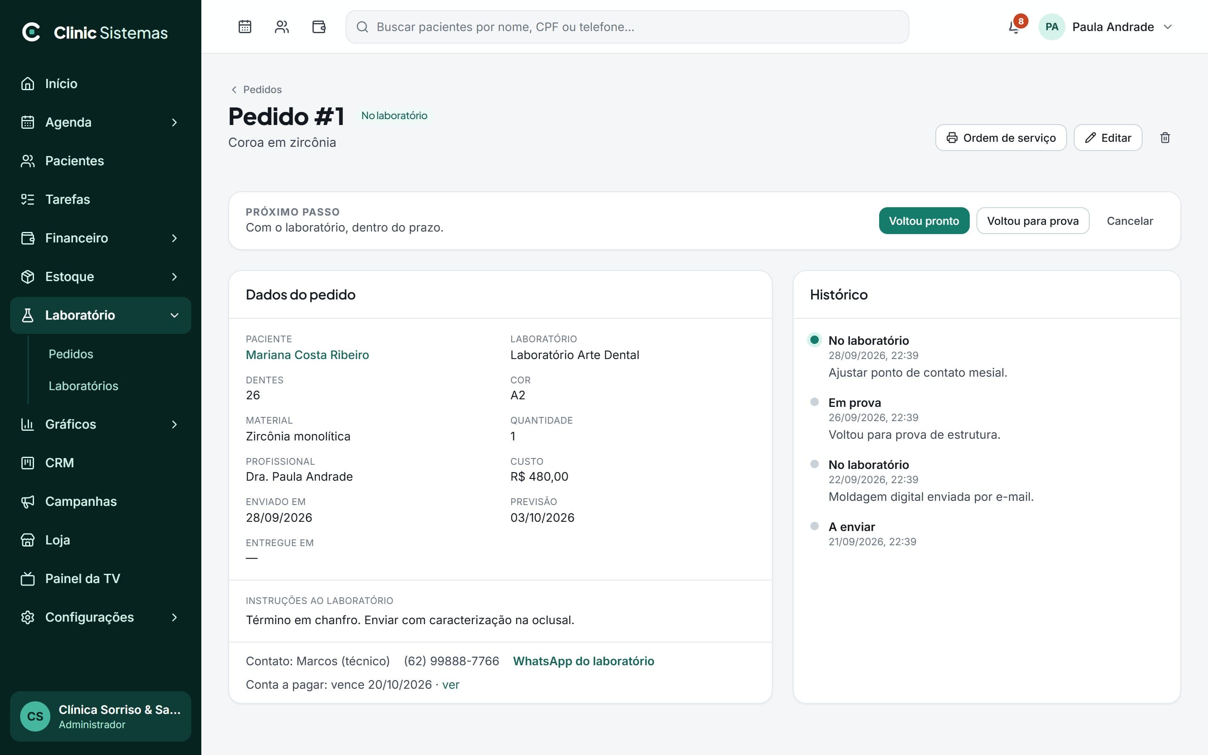The width and height of the screenshot is (1208, 755).
Task: Click the Clinic Sistemas logo
Action: 95,32
